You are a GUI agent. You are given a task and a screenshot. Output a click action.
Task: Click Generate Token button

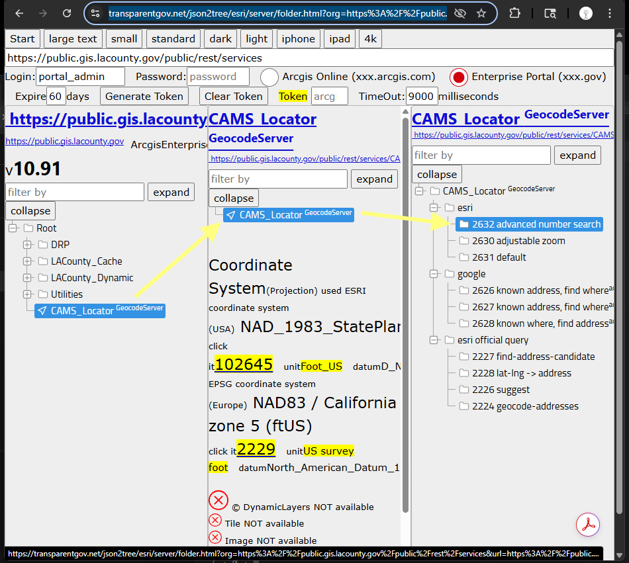point(144,97)
